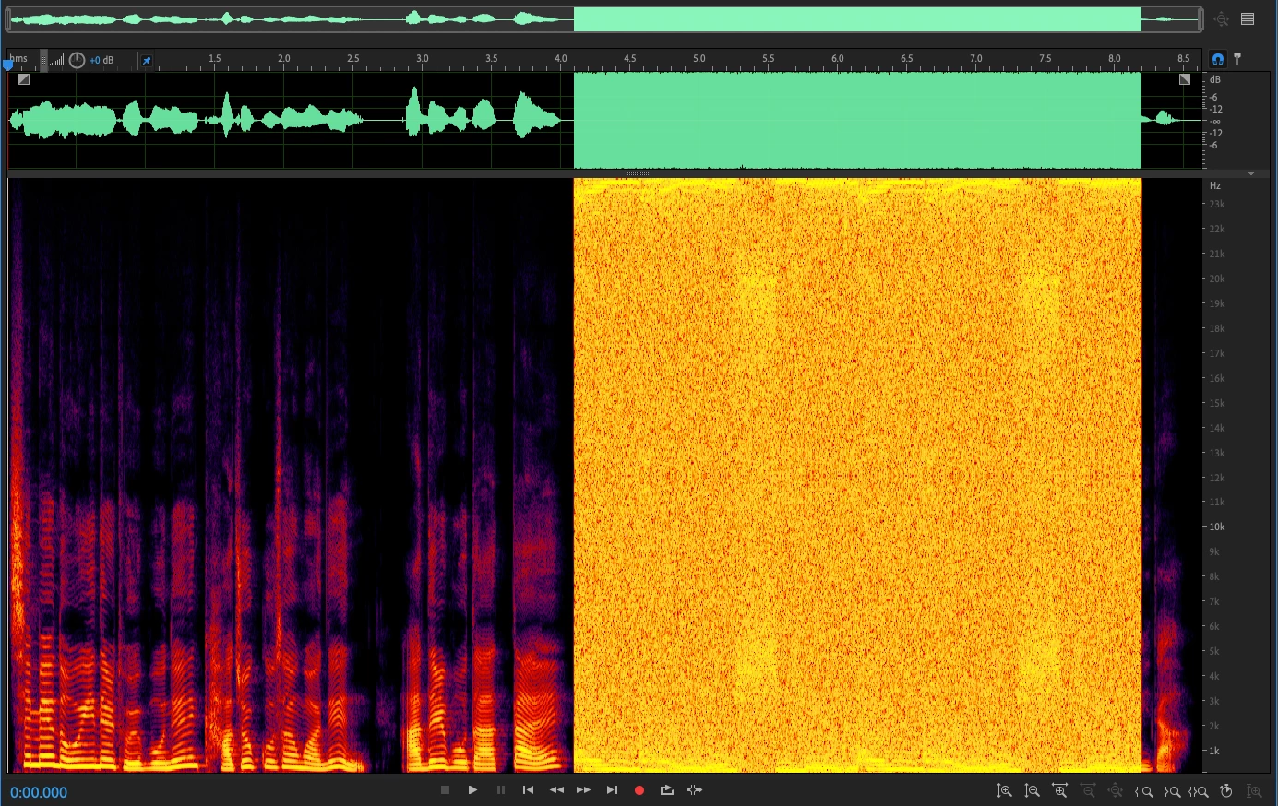The width and height of the screenshot is (1278, 806).
Task: Click the blue playhead marker in the ruler
Action: click(x=8, y=64)
